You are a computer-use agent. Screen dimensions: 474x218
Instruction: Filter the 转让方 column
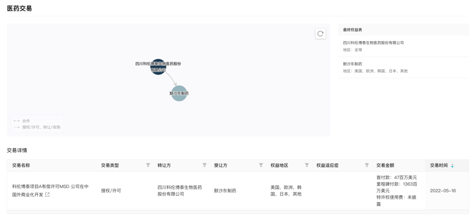click(x=205, y=165)
